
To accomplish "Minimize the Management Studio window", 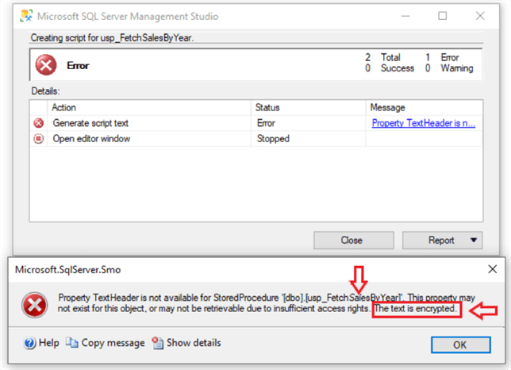I will [405, 16].
